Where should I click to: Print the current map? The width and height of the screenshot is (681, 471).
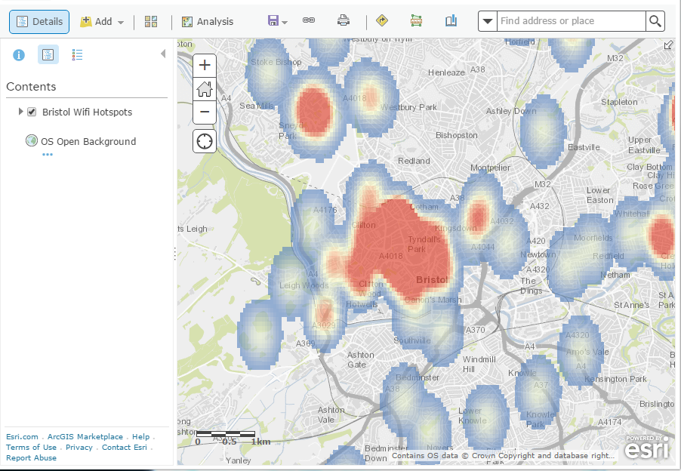click(342, 21)
